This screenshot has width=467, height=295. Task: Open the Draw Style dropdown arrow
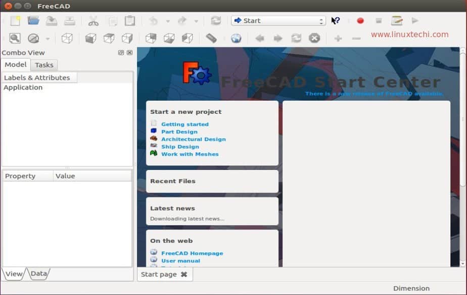(48, 39)
